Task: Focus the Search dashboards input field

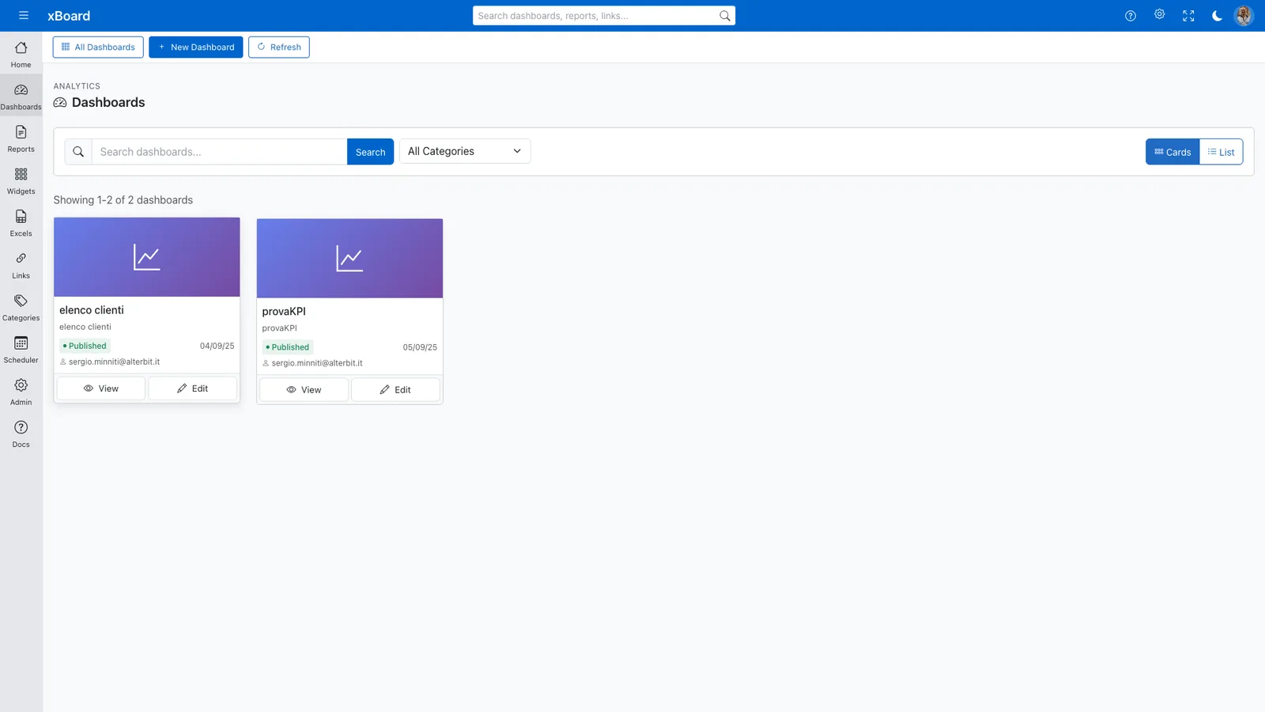Action: (x=219, y=152)
